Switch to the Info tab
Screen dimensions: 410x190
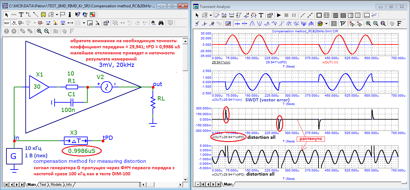click(69, 185)
